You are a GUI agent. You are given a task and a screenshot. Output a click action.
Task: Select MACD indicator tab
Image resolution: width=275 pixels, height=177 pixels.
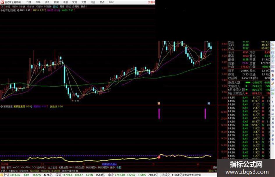coord(16,167)
